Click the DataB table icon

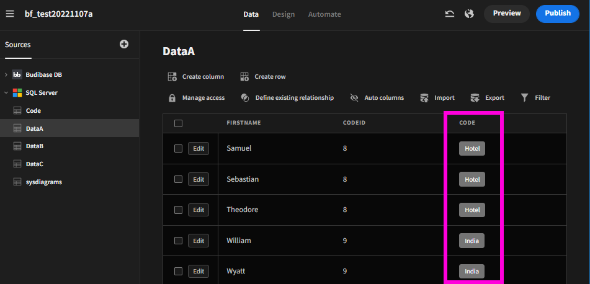17,146
